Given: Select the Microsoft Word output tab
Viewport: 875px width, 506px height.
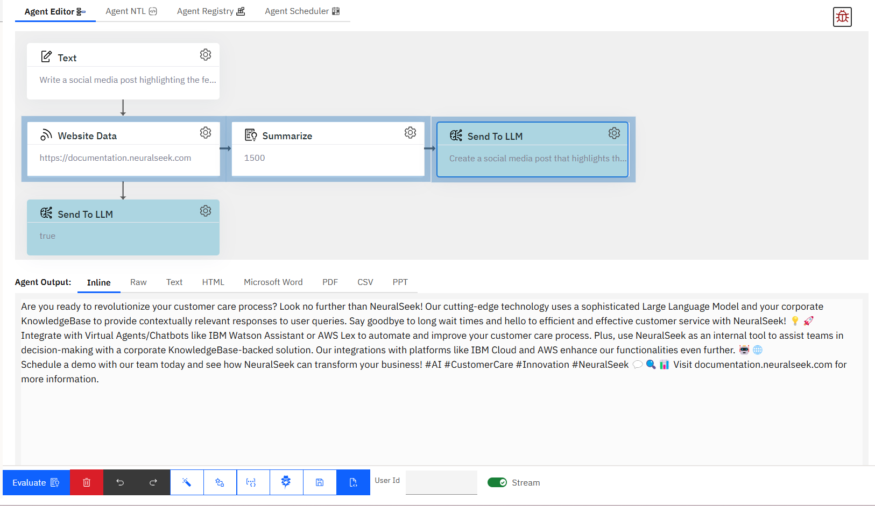Looking at the screenshot, I should (273, 282).
